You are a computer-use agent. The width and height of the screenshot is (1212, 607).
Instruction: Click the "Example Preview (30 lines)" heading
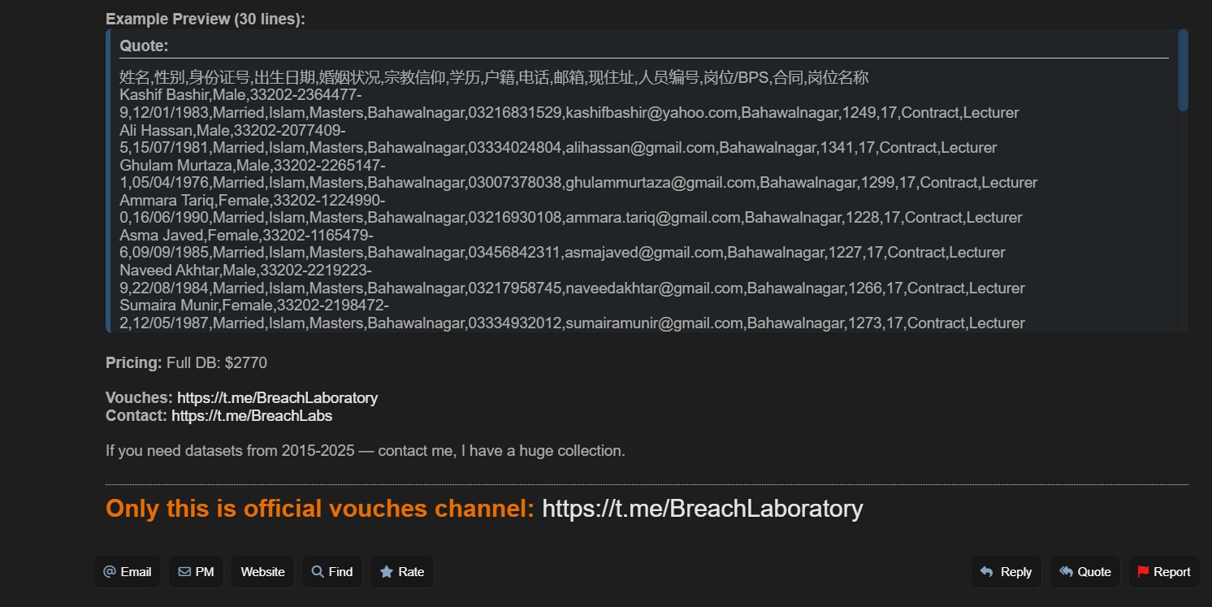click(x=206, y=19)
